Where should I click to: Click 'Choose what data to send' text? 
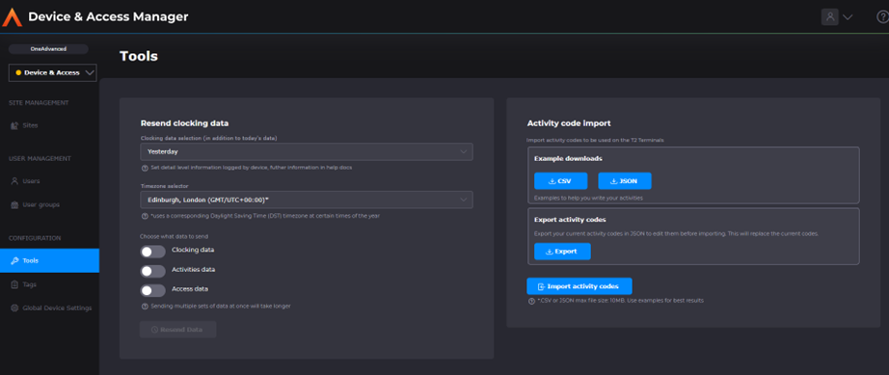(175, 236)
